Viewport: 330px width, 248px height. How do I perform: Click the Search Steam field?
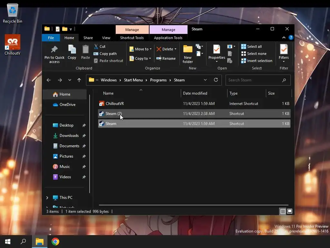coord(258,80)
